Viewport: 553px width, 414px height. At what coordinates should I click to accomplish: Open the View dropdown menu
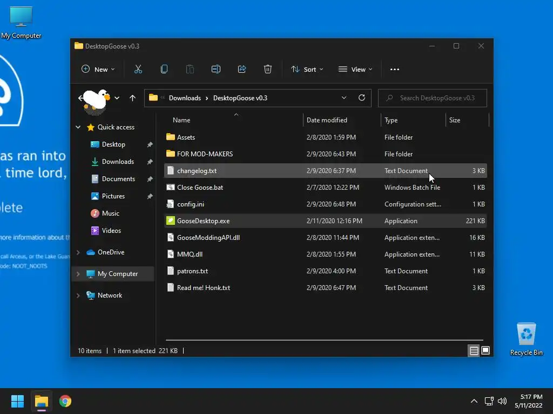pos(355,70)
